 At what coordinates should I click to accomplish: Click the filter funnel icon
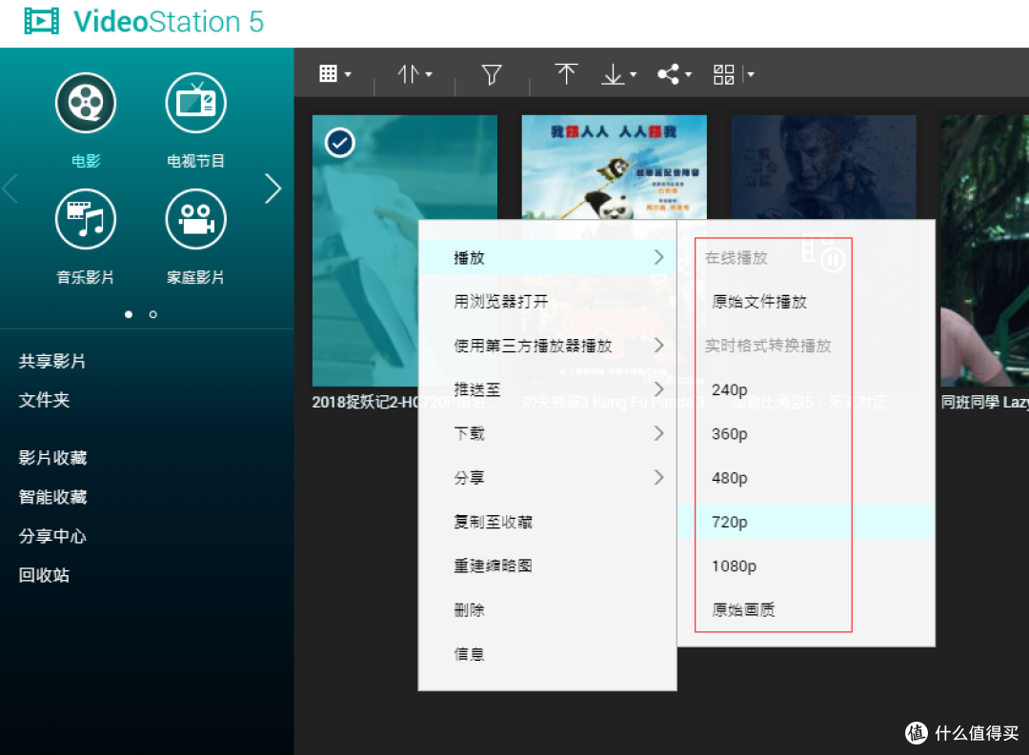492,74
